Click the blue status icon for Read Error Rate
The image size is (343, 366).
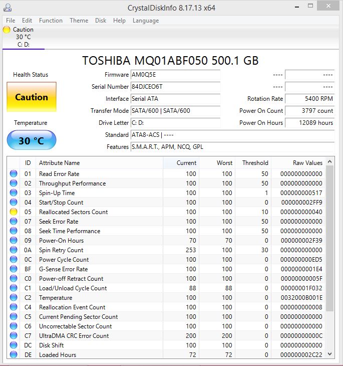14,173
